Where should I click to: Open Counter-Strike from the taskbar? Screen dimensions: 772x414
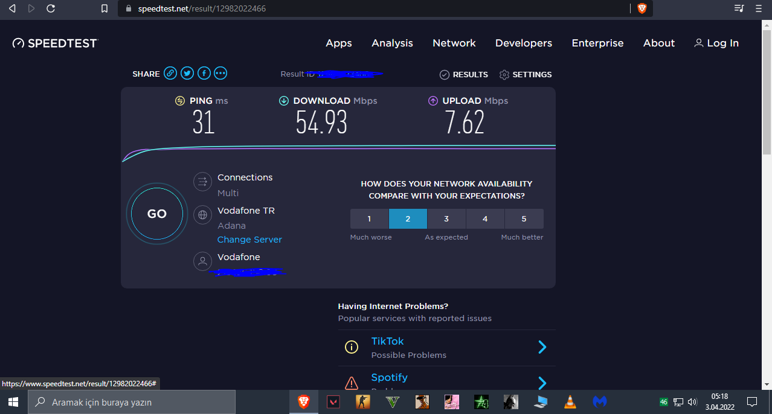362,402
